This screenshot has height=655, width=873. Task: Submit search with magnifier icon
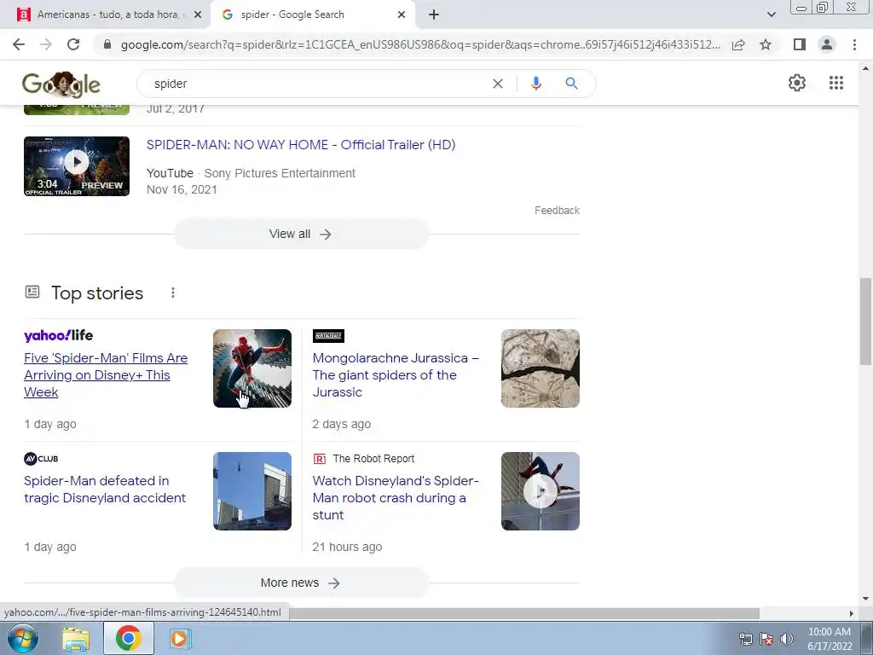(x=571, y=84)
